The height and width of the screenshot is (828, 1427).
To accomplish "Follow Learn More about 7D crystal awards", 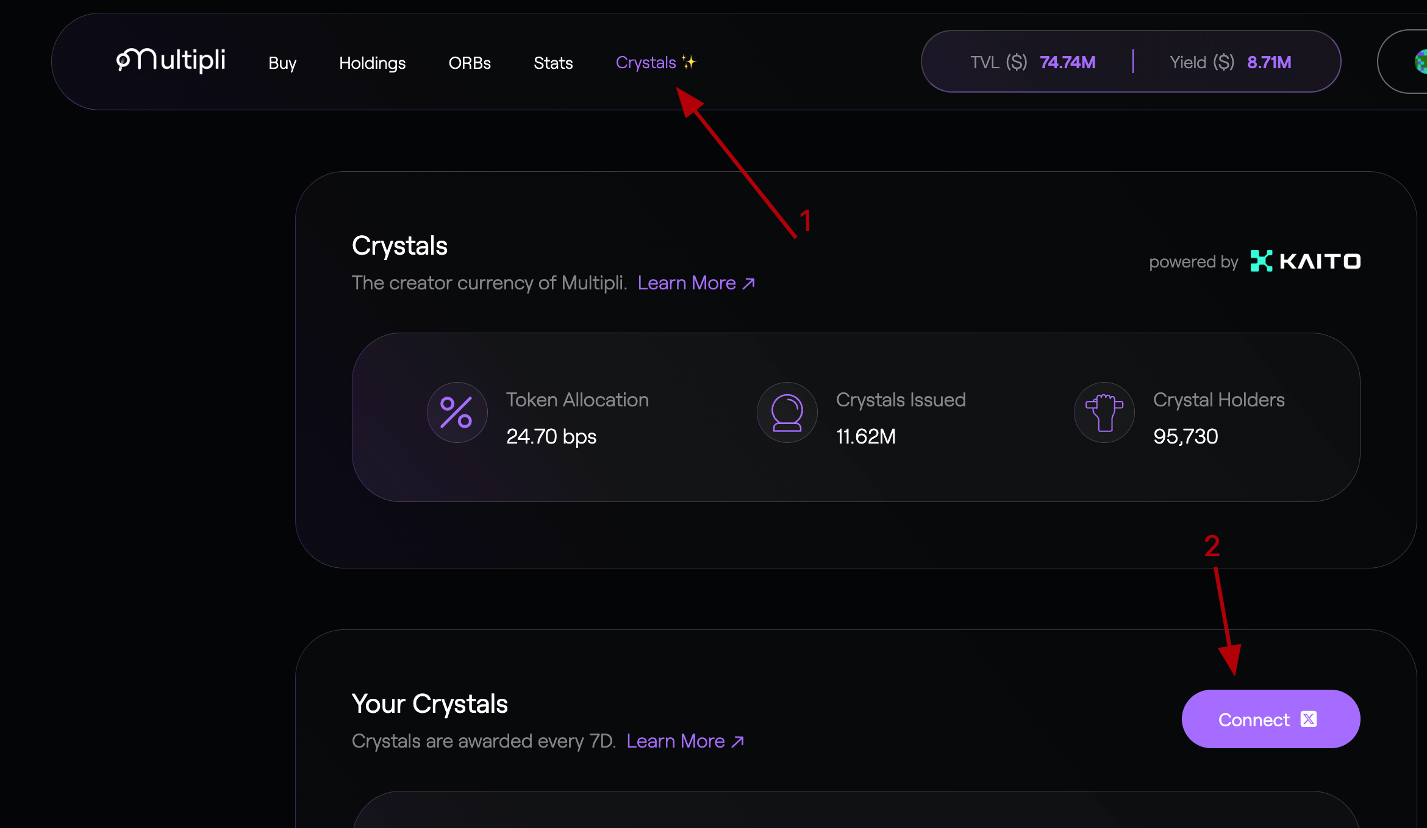I will pos(685,741).
